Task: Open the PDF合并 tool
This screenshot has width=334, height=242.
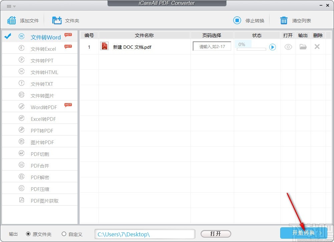Action: click(x=40, y=165)
